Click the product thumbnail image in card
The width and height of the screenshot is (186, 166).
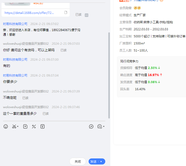[15, 3]
